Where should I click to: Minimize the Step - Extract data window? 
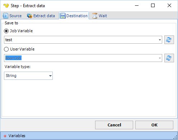click(137, 5)
